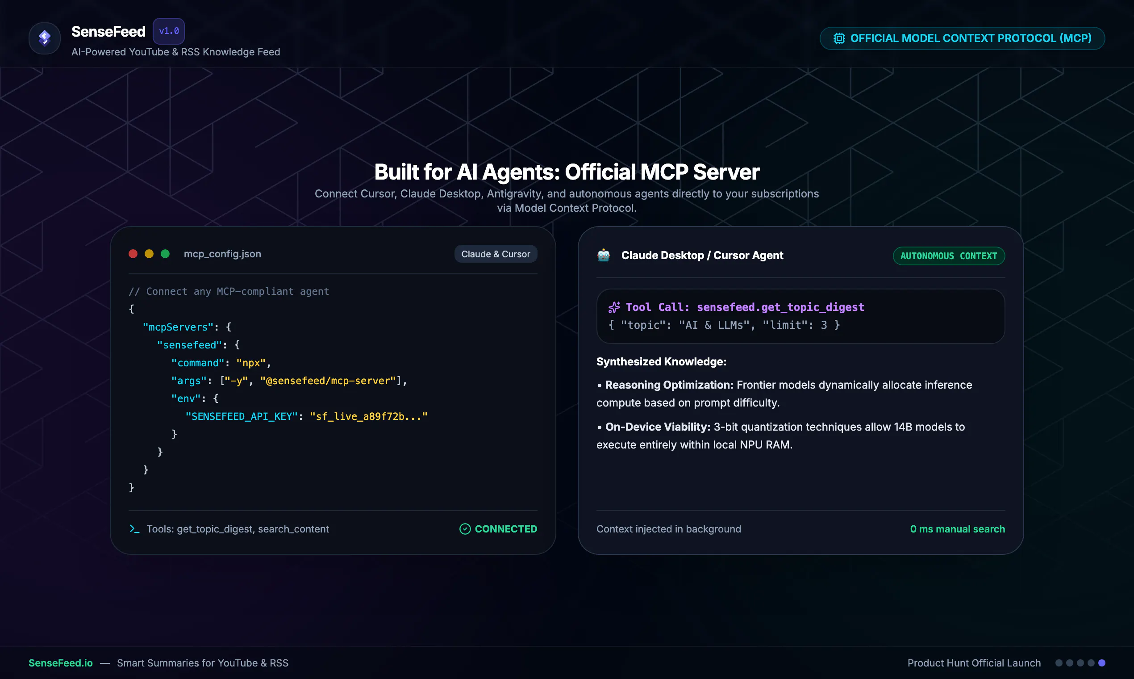This screenshot has width=1134, height=679.
Task: Click the Product Hunt Official Launch text
Action: point(974,663)
